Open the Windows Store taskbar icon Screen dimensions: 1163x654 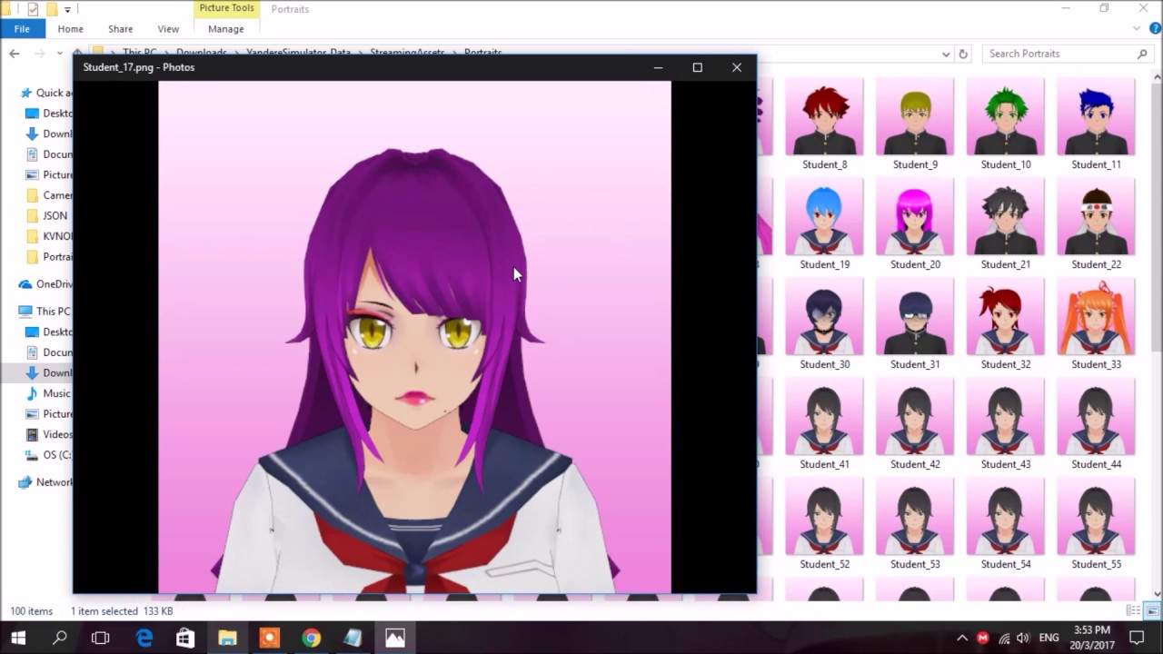(x=185, y=639)
